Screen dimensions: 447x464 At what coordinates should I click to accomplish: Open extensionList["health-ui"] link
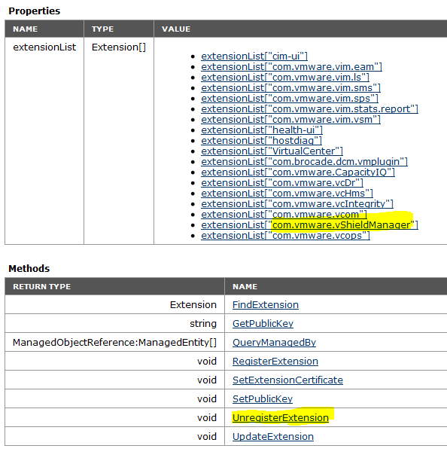[x=262, y=130]
